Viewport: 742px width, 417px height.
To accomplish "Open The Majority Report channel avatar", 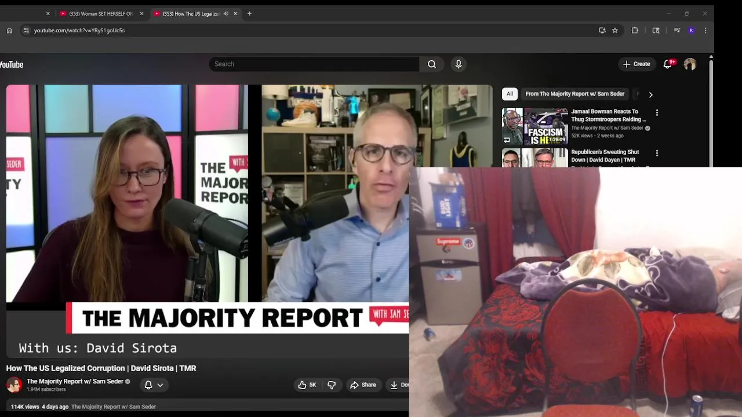I will (x=14, y=385).
